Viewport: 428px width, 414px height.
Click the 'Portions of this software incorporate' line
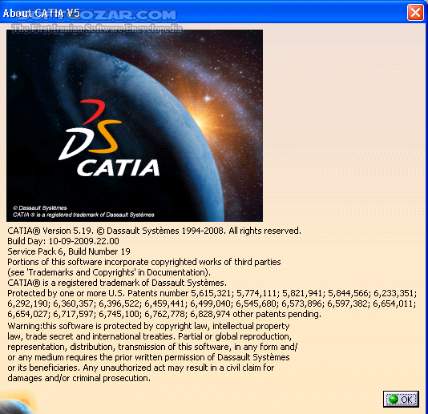pos(144,262)
